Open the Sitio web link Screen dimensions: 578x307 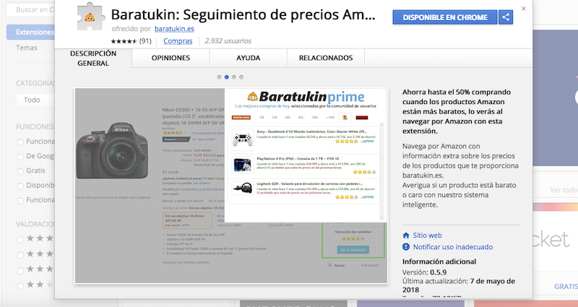pyautogui.click(x=427, y=235)
